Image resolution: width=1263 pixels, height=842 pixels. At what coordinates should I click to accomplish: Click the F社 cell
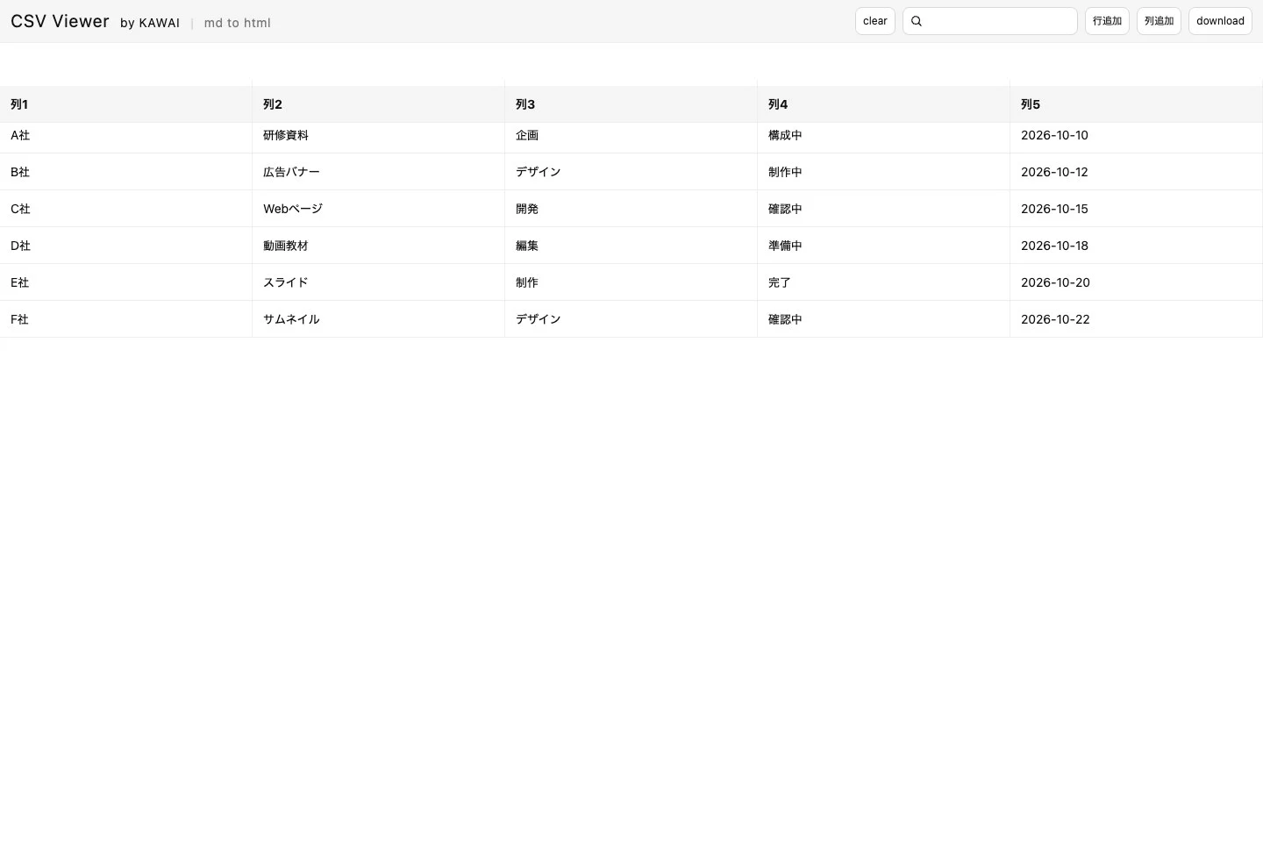126,319
